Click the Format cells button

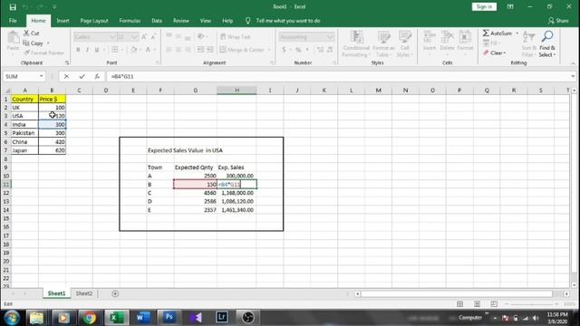click(x=465, y=41)
